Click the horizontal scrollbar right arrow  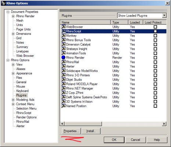(x=164, y=124)
